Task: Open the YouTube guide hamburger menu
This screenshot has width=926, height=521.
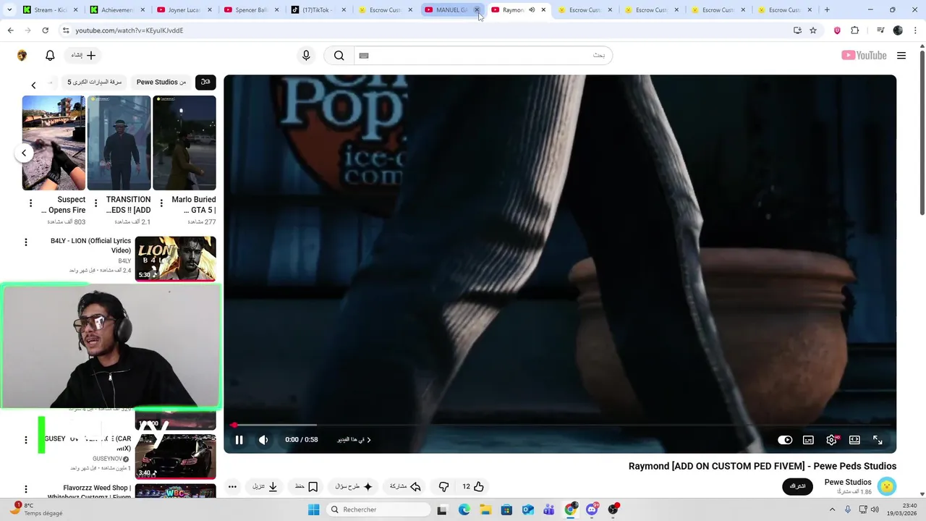Action: click(901, 56)
